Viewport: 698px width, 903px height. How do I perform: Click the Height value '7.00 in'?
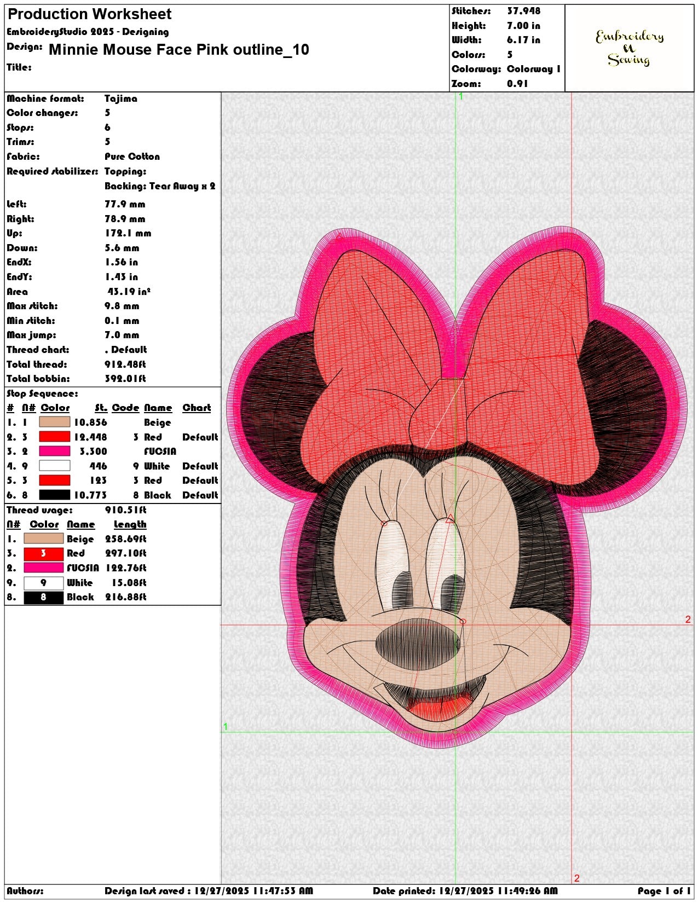pyautogui.click(x=523, y=26)
